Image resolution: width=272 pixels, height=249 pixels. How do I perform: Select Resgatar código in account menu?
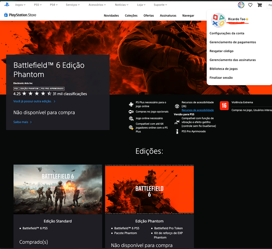coord(221,51)
